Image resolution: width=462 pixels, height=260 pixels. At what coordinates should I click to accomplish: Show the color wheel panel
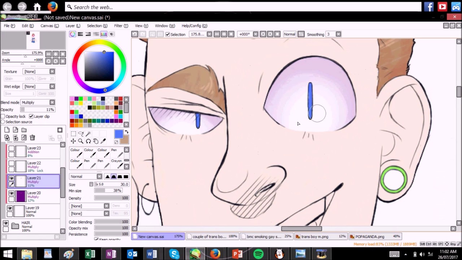pos(73,34)
